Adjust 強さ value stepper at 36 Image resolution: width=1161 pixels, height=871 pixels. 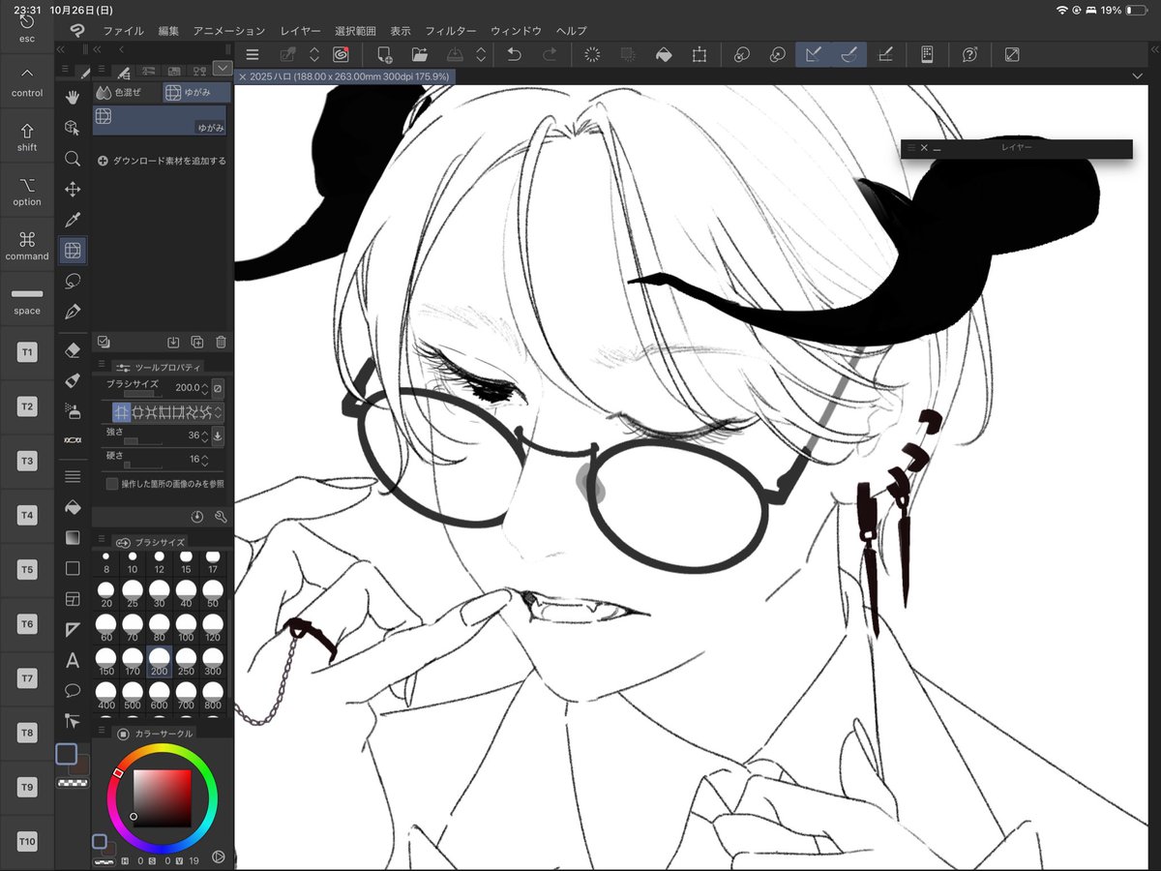point(205,435)
